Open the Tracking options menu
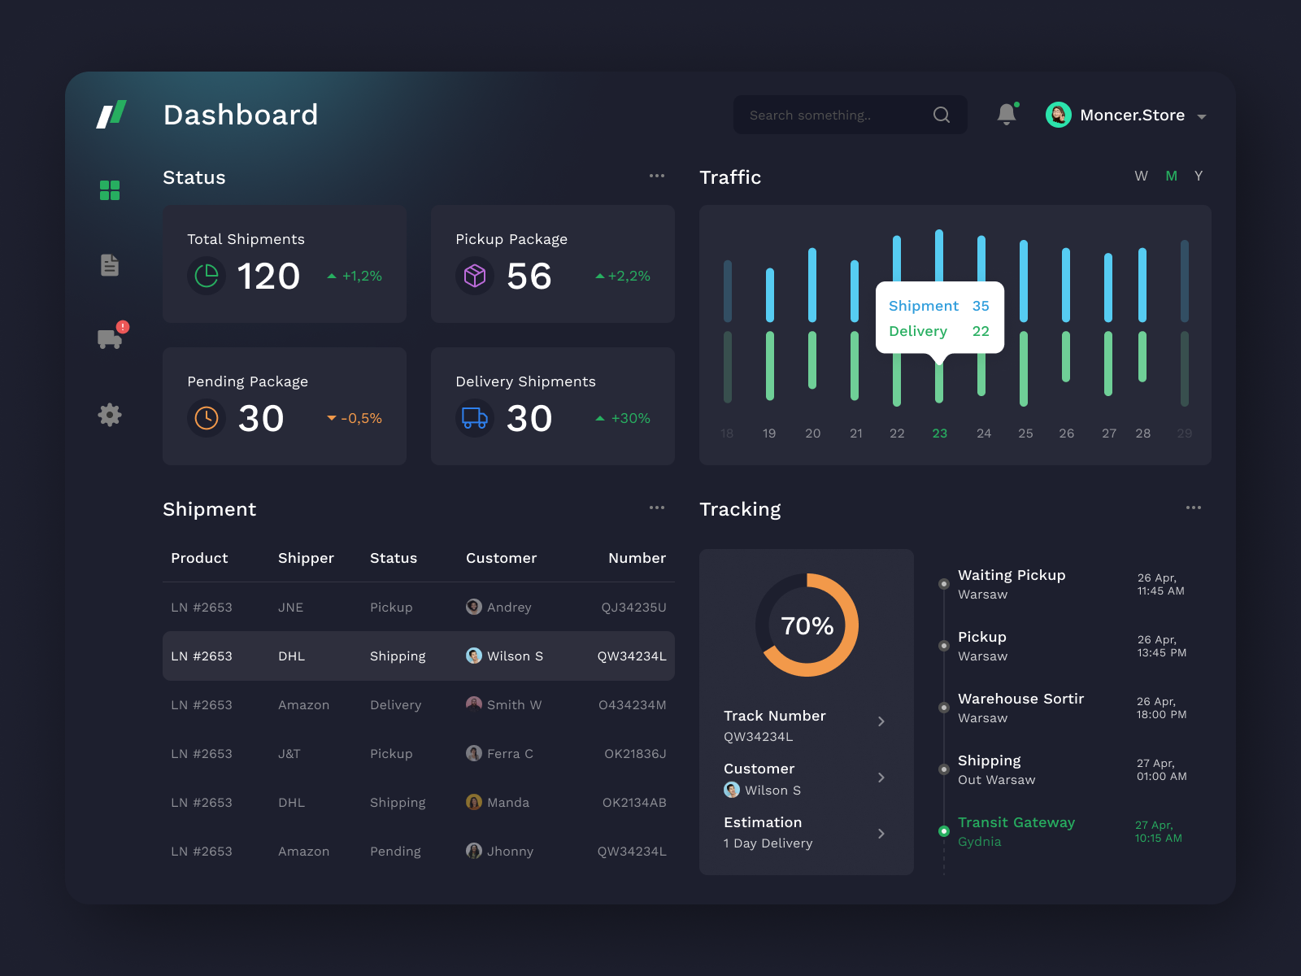This screenshot has width=1301, height=976. 1194,508
